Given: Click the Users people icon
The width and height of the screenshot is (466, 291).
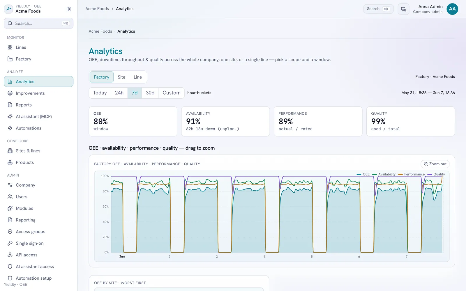Looking at the screenshot, I should (x=10, y=197).
